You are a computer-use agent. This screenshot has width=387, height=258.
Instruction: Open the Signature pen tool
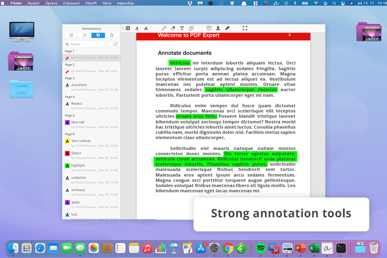point(227,29)
